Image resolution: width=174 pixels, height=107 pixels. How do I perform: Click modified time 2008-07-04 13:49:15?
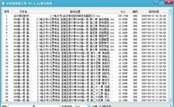click(x=154, y=46)
